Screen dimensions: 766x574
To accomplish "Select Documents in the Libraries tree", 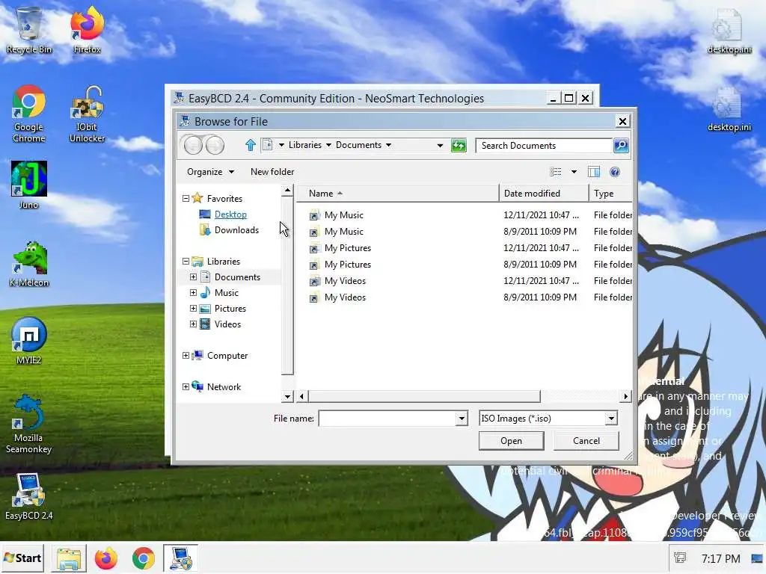I will [x=237, y=277].
